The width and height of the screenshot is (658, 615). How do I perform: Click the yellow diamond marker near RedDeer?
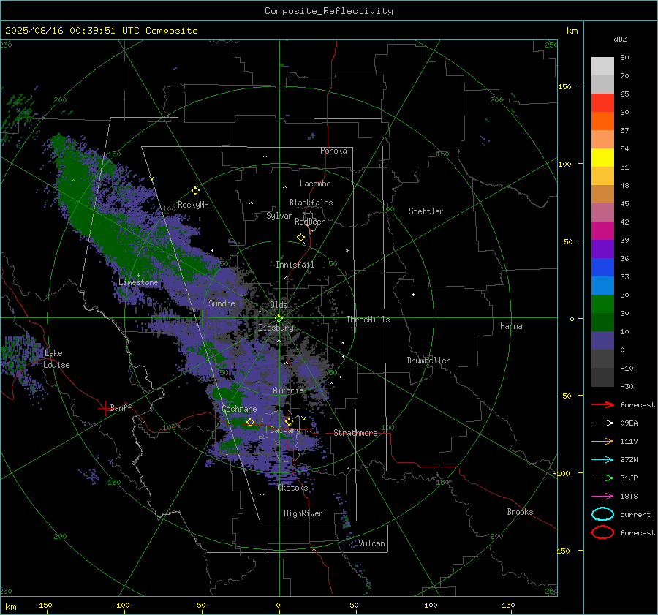300,238
